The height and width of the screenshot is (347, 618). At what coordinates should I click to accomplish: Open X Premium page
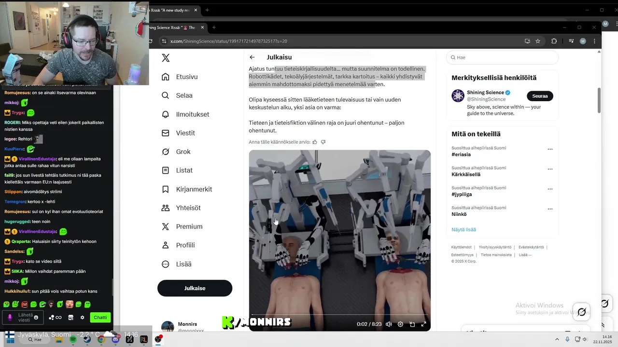182,227
